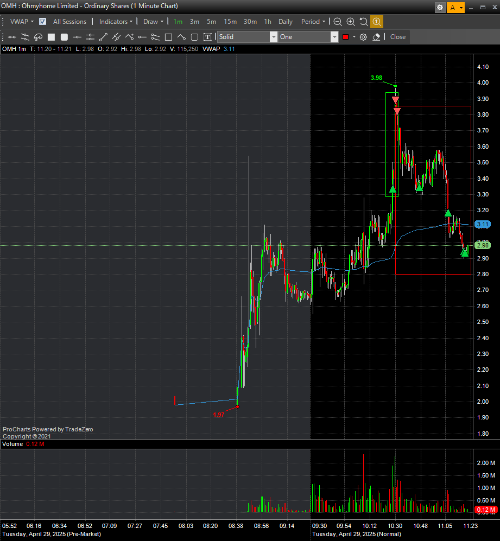
Task: Maximize the chart window
Action: tap(483, 7)
